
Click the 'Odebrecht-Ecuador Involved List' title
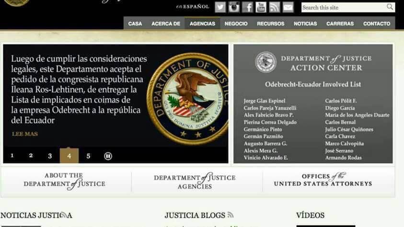313,84
